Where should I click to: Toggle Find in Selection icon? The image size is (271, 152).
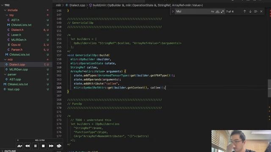tap(256, 11)
